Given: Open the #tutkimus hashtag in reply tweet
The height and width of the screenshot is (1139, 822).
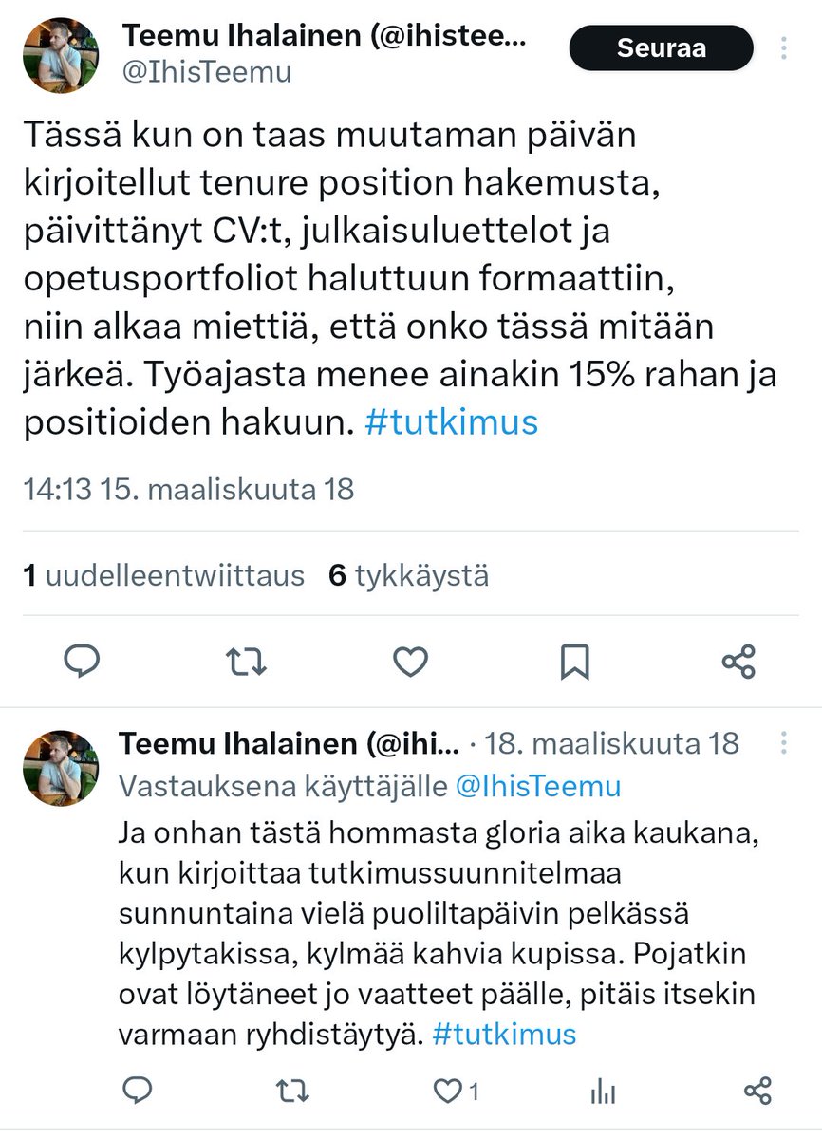Looking at the screenshot, I should point(504,1033).
